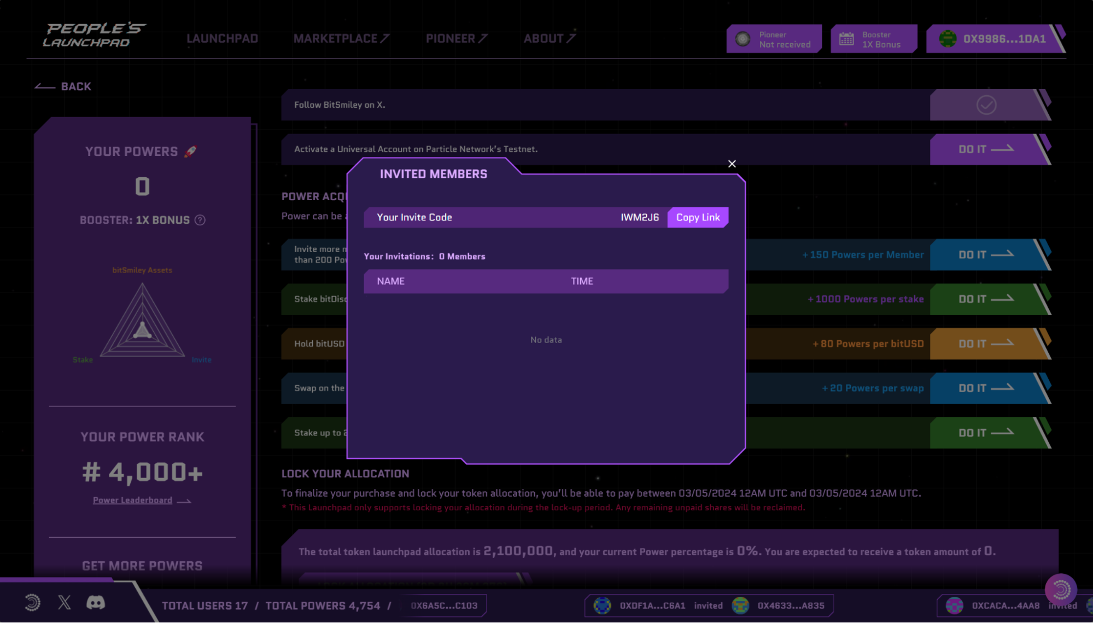Click the Follow BitSmiley completed checkmark
Screen dimensions: 1093x623
click(x=986, y=105)
